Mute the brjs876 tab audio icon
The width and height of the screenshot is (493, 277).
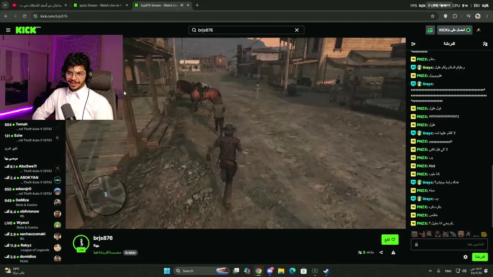click(181, 5)
